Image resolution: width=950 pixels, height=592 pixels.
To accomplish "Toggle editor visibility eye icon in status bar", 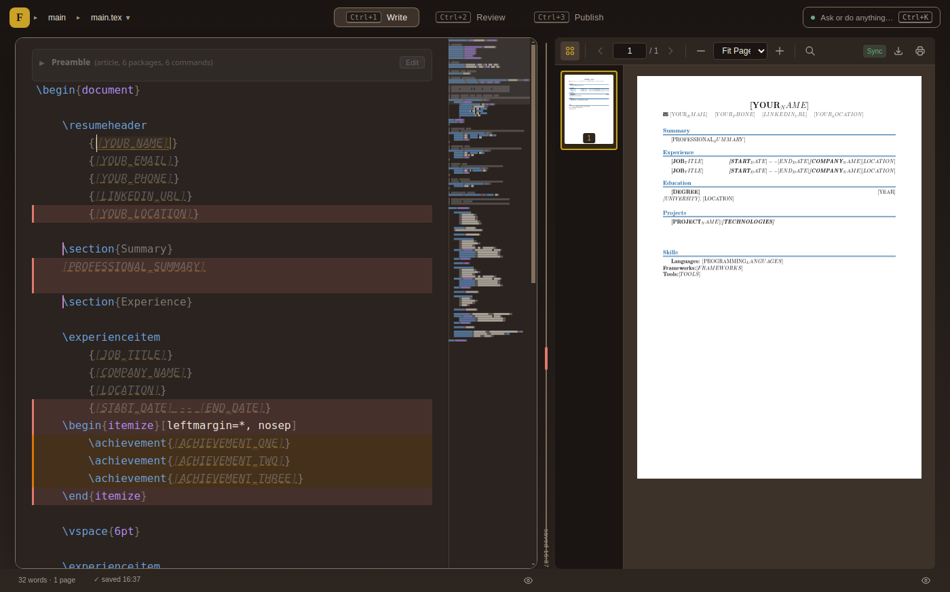I will click(528, 580).
